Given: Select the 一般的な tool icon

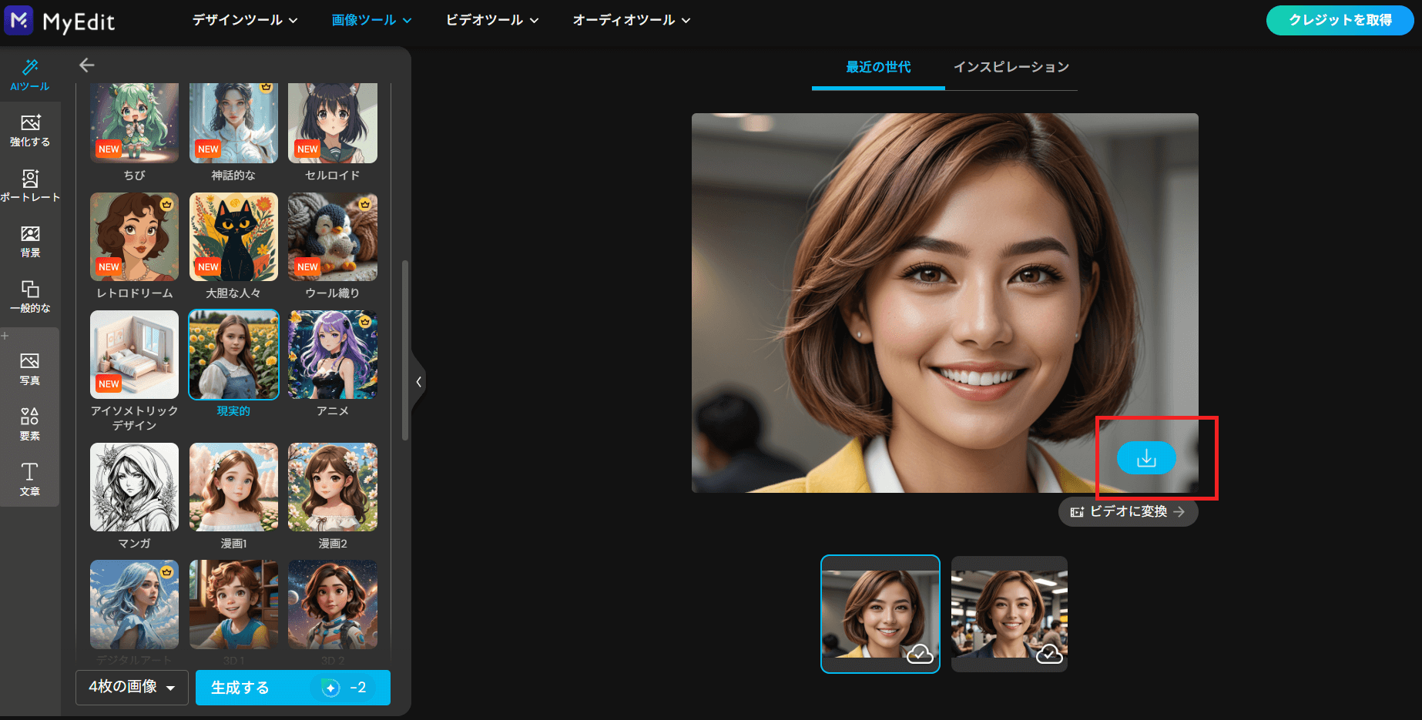Looking at the screenshot, I should (30, 296).
